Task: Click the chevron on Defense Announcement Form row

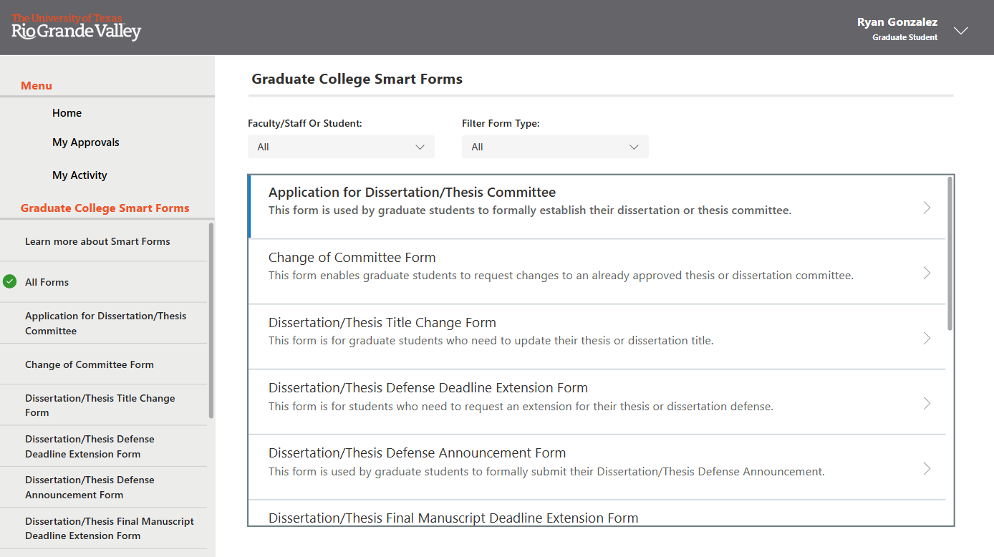Action: point(927,468)
